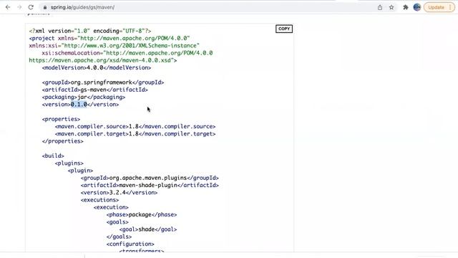This screenshot has width=458, height=258.
Task: Click the goal shade line
Action: 148,229
